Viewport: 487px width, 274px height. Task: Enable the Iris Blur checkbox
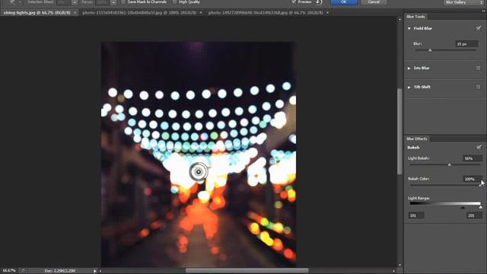click(479, 68)
